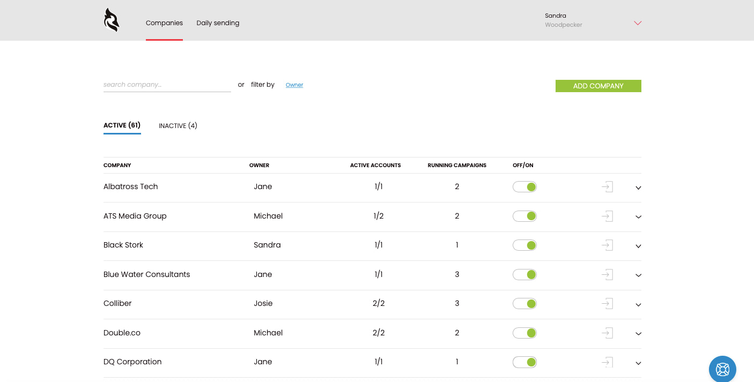
Task: Log into Albatross Tech via arrow icon
Action: click(607, 187)
